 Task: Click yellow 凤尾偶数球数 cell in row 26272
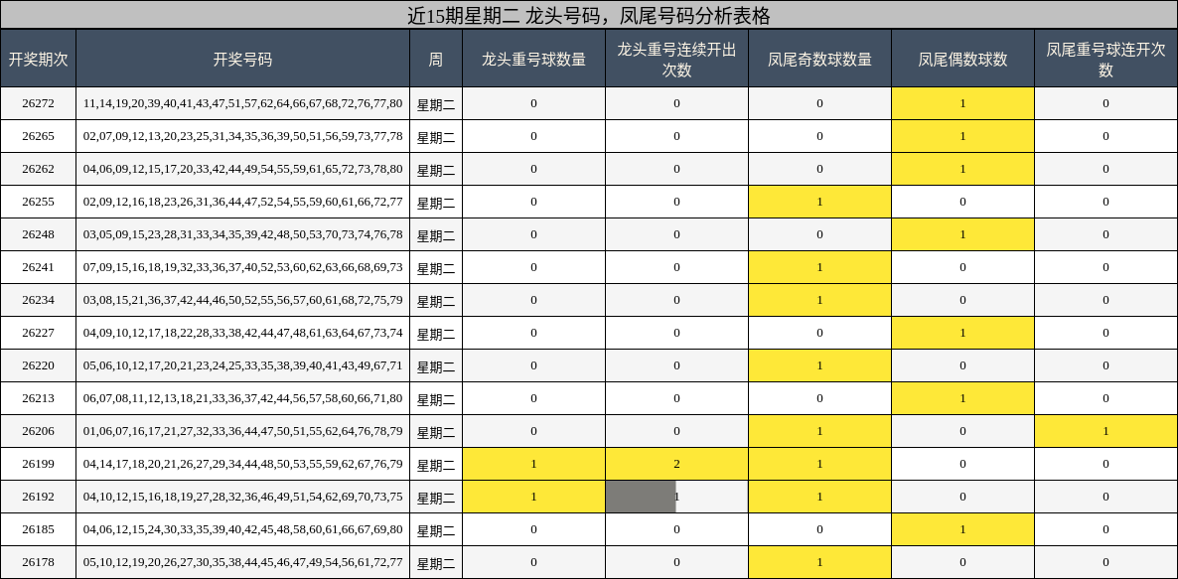[963, 103]
